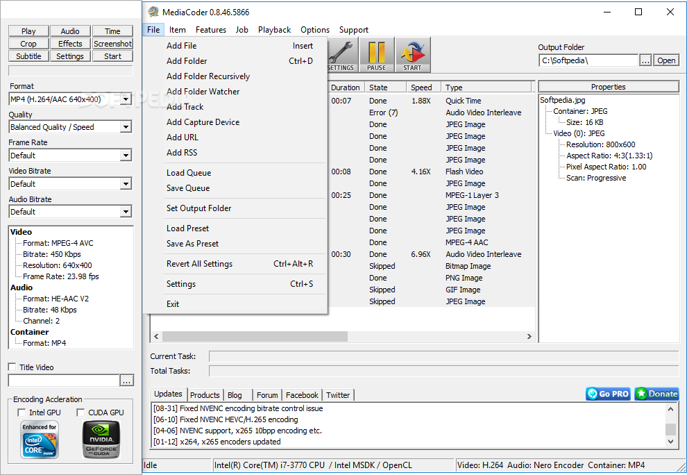
Task: Click the Output Folder path field
Action: click(588, 60)
